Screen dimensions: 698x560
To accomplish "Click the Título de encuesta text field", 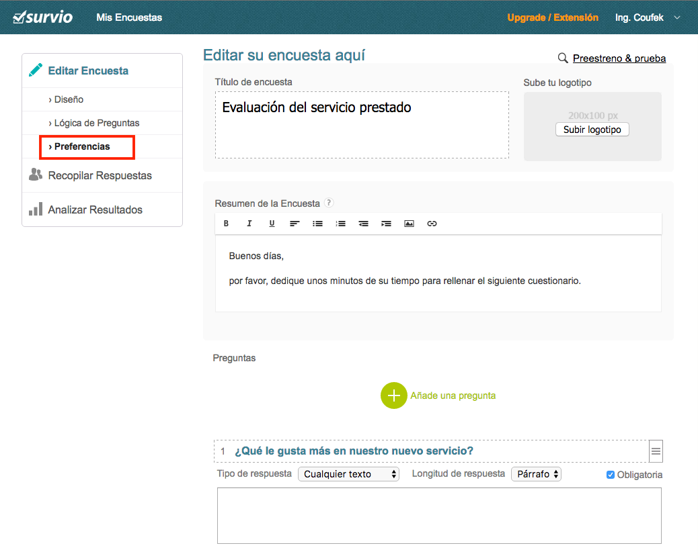I will 362,125.
